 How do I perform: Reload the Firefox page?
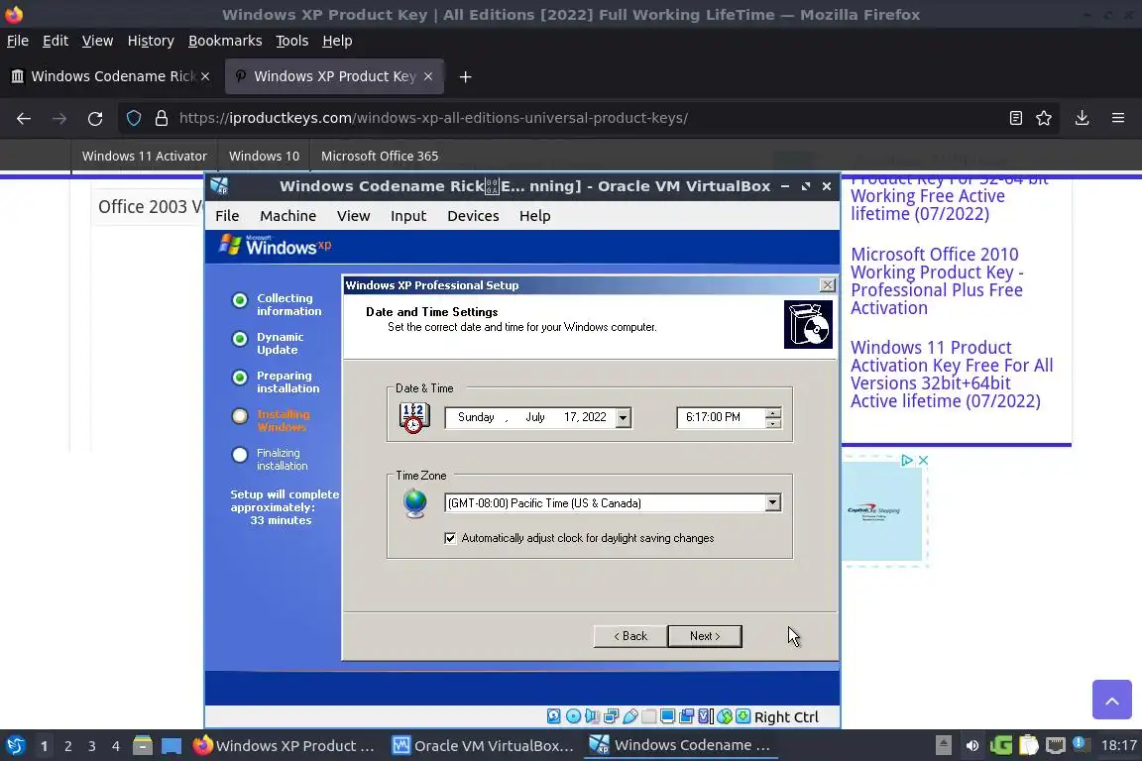point(95,118)
